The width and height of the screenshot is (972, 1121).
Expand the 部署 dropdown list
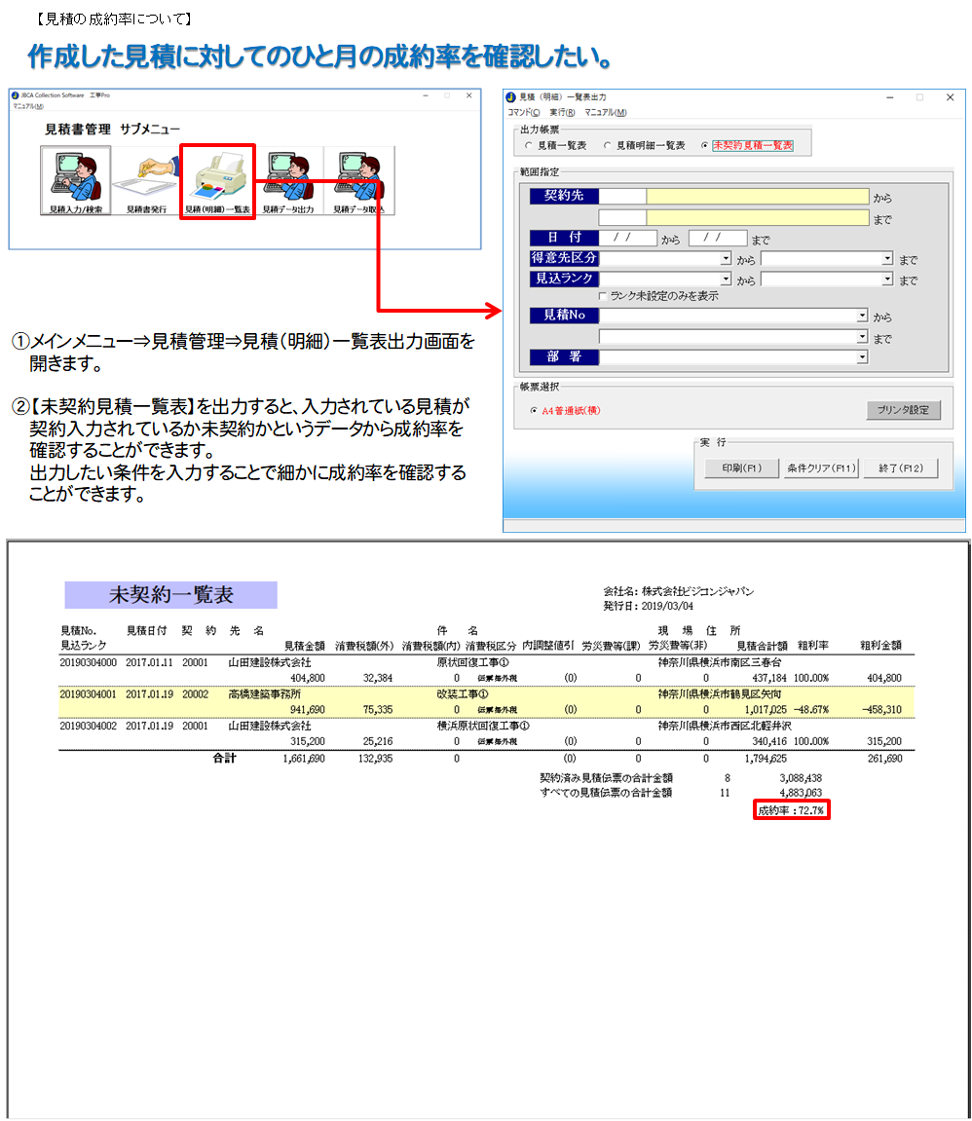point(861,357)
